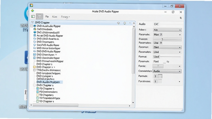The image size is (212, 119).
Task: Toggle the T switch on the Parmats row
Action: [x=158, y=76]
